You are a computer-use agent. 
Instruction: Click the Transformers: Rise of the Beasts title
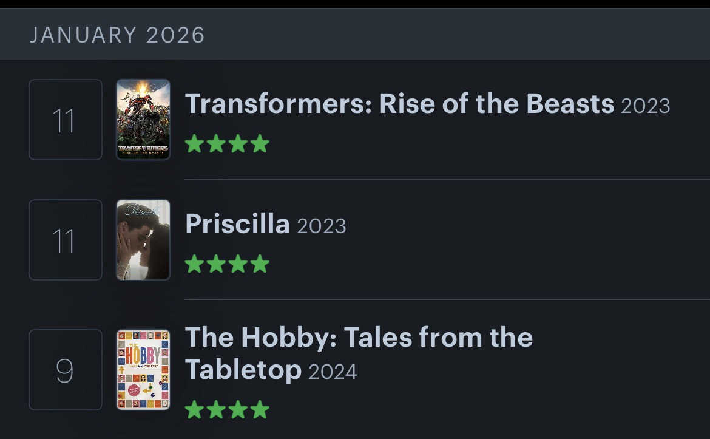tap(399, 104)
